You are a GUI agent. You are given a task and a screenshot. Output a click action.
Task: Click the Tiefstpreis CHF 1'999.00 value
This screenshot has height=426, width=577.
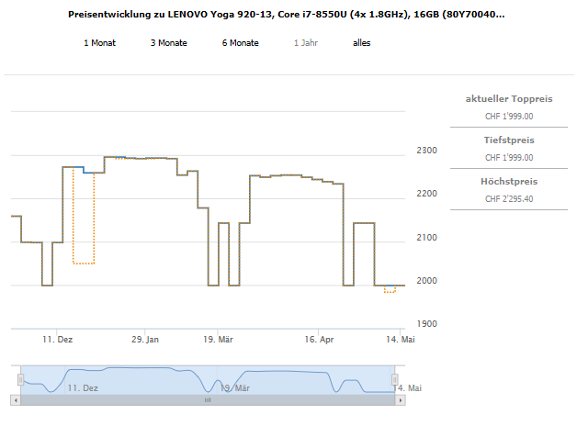point(508,158)
